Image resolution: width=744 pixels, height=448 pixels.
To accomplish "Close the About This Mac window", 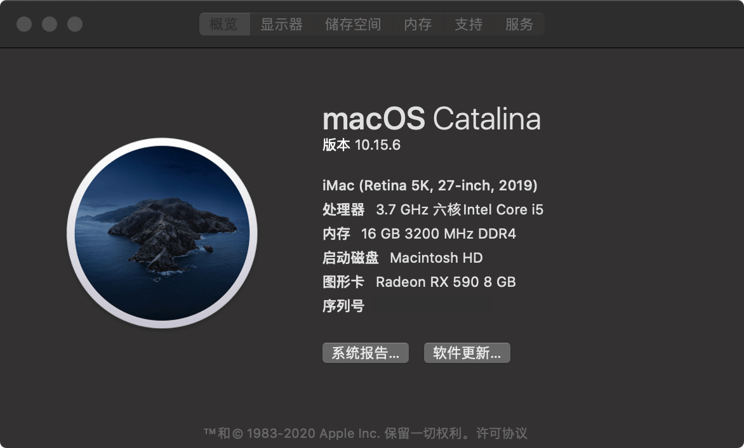I will [x=24, y=24].
